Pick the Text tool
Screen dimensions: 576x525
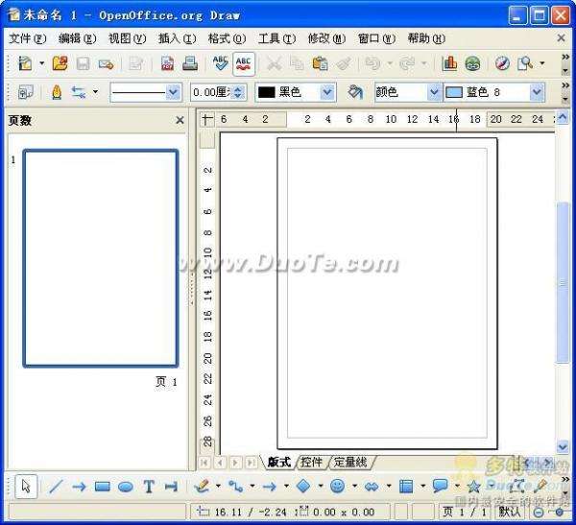click(149, 487)
